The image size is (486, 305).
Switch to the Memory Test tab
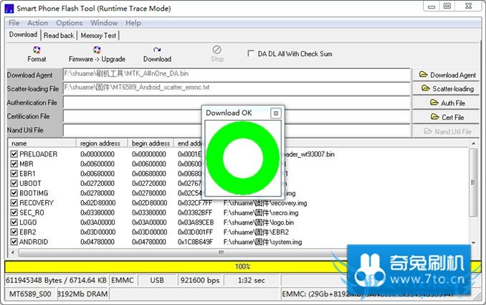[x=98, y=35]
